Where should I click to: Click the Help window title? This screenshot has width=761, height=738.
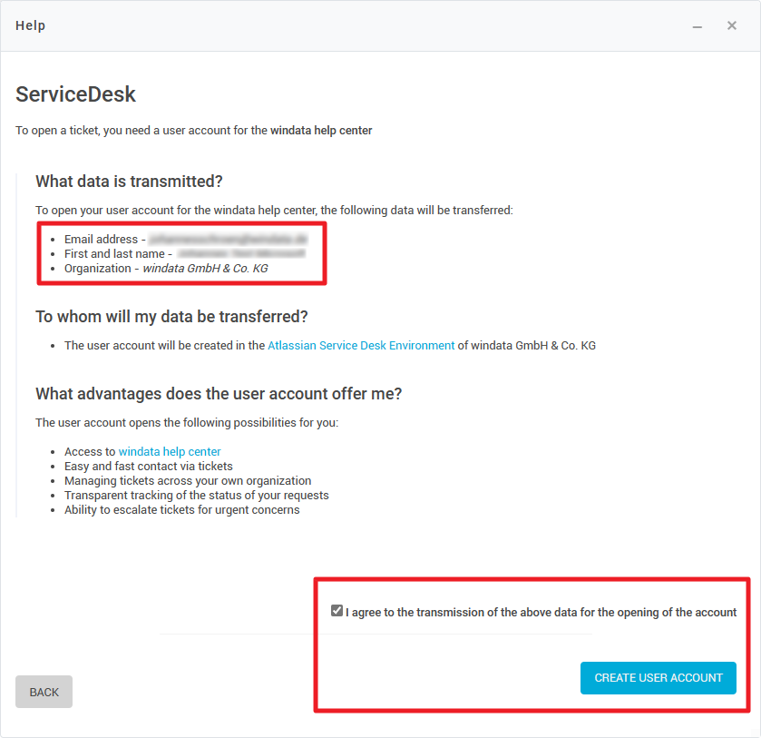[31, 25]
